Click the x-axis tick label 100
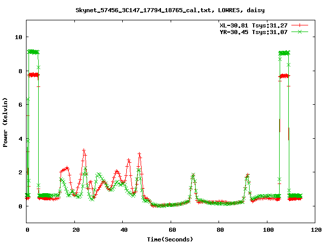Image resolution: width=326 pixels, height=244 pixels. [268, 230]
